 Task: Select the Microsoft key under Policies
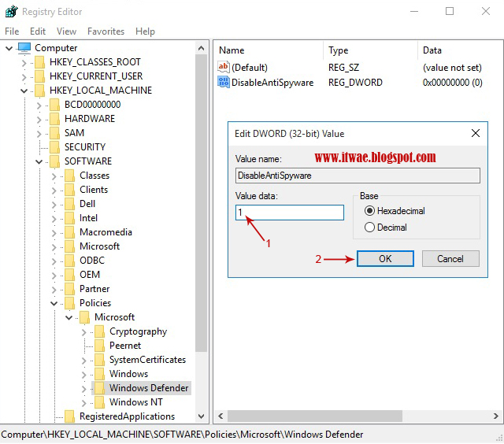[114, 317]
